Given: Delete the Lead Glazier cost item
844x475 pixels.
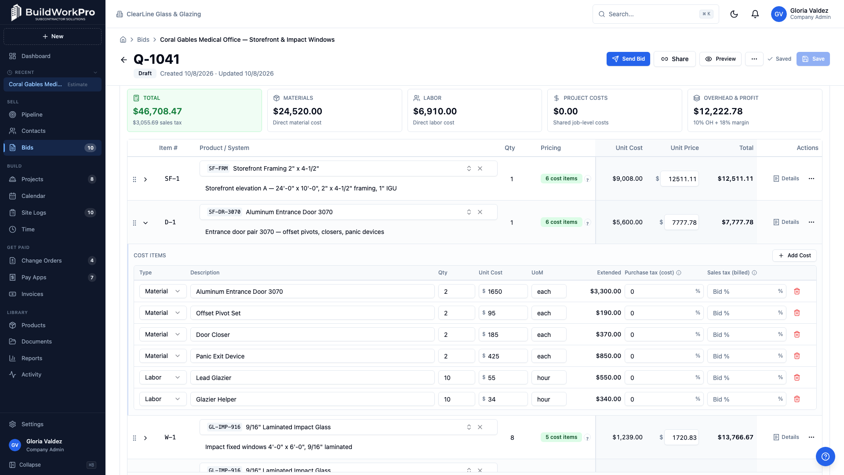Looking at the screenshot, I should point(797,377).
